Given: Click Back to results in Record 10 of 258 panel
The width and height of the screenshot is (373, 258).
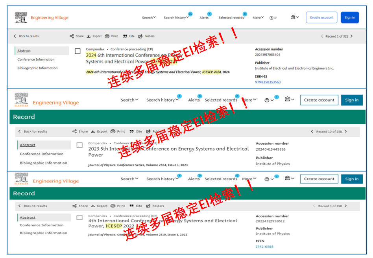Looking at the screenshot, I should (33, 131).
